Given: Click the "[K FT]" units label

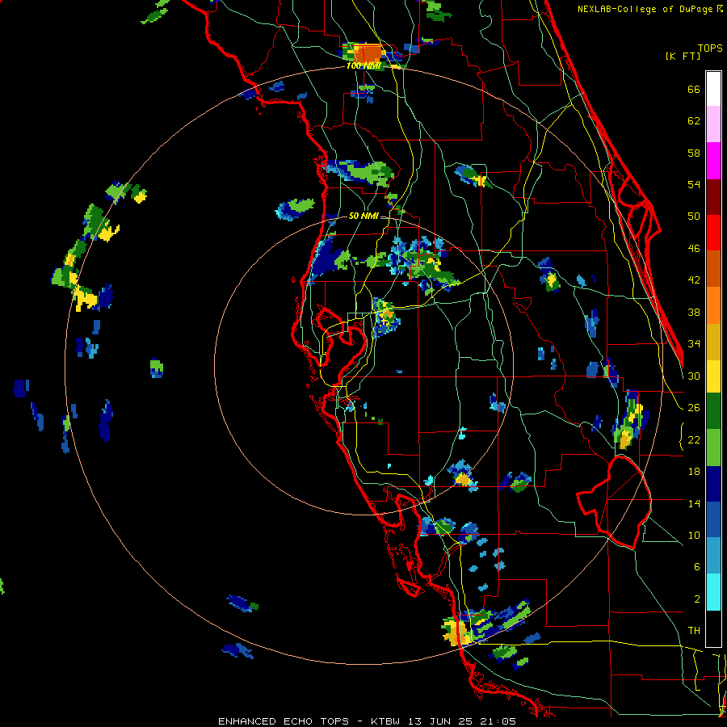Looking at the screenshot, I should 683,56.
